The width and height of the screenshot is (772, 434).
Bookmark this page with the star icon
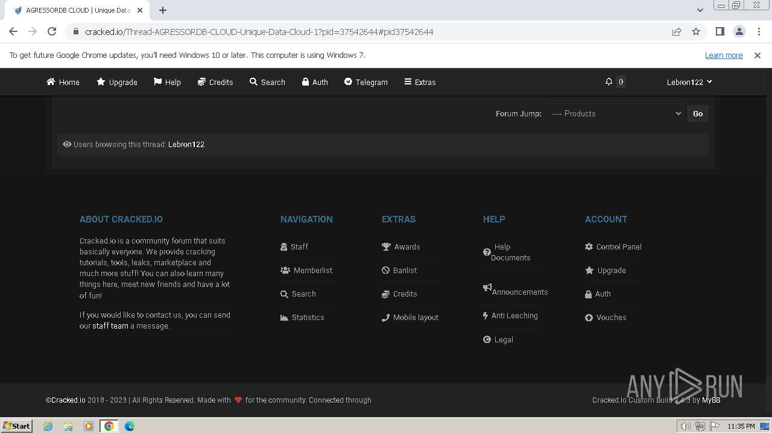click(x=696, y=31)
